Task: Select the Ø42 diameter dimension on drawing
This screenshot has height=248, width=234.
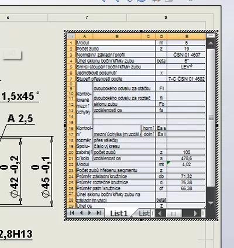Action: coord(15,177)
